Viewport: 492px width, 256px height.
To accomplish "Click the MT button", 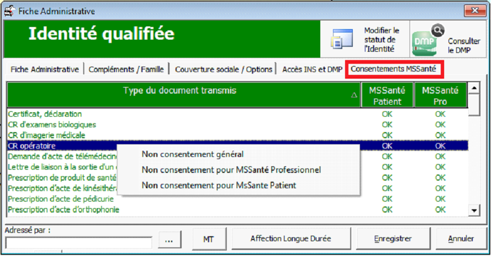I will (x=209, y=239).
